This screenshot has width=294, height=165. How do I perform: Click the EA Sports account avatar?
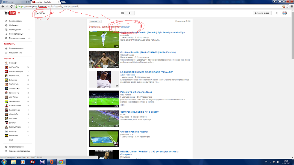(284, 13)
